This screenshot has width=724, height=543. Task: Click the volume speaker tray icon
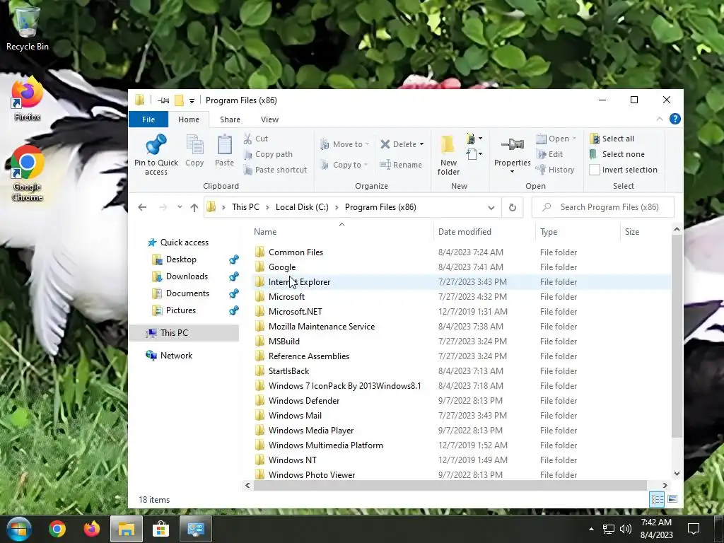coord(626,529)
